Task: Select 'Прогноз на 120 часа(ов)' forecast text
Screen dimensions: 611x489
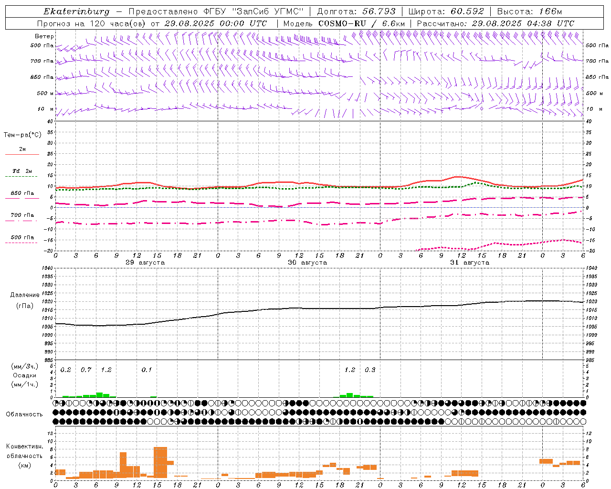Action: tap(92, 23)
